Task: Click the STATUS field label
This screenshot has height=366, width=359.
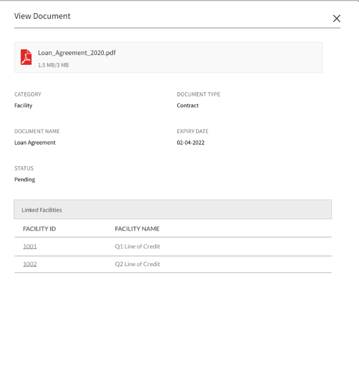Action: pos(24,168)
